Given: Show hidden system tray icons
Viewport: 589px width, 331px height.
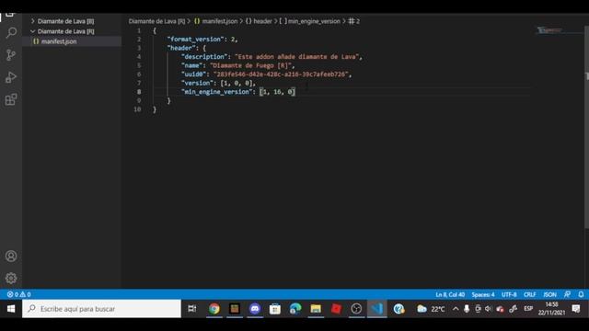Looking at the screenshot, I should click(x=456, y=309).
